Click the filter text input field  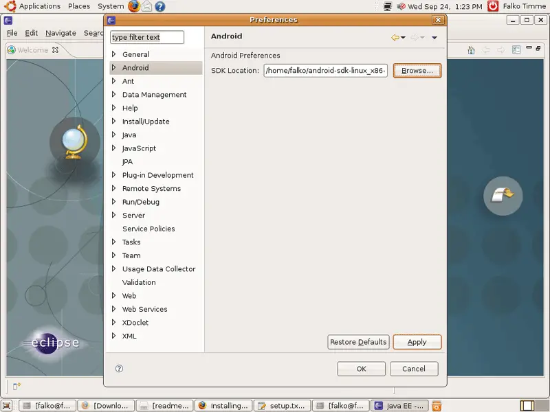pyautogui.click(x=147, y=37)
